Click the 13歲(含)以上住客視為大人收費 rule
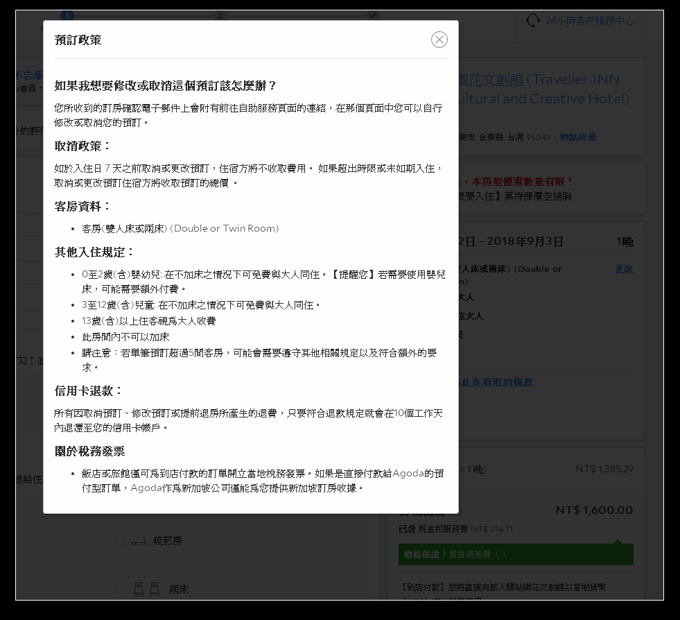Viewport: 680px width, 620px height. (148, 320)
